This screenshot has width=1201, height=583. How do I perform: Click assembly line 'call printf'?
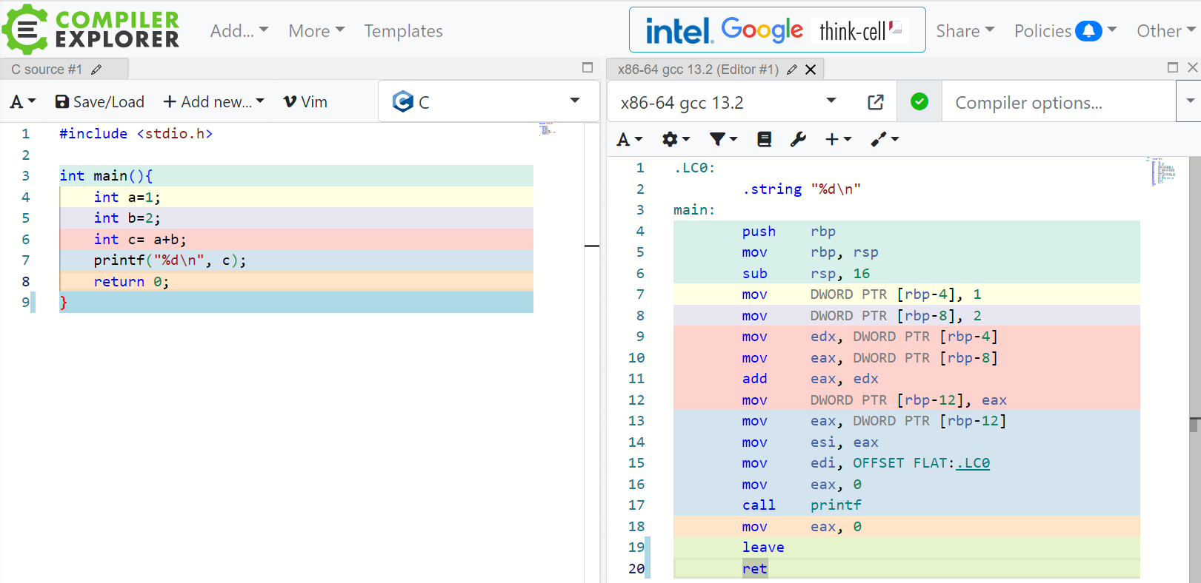pyautogui.click(x=802, y=505)
